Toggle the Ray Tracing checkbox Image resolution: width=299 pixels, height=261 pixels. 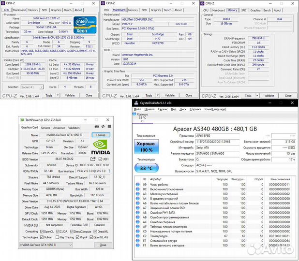[57, 237]
